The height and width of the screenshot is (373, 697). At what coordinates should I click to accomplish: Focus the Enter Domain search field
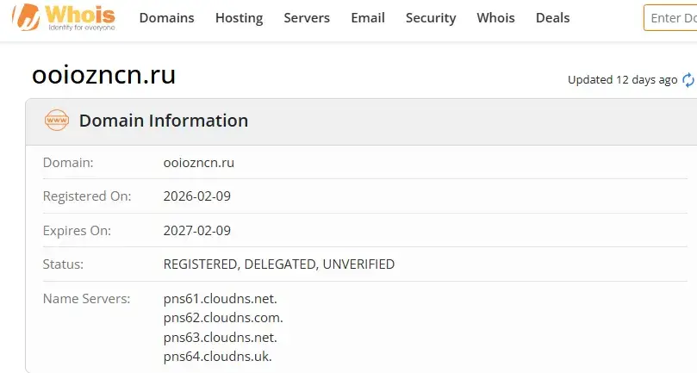point(670,18)
